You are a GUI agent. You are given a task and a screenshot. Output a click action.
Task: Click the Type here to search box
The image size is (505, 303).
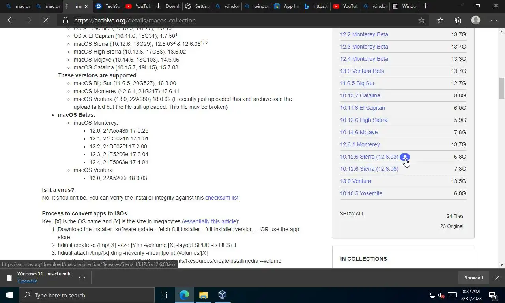click(x=87, y=295)
